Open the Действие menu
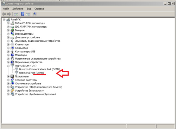 [18, 9]
